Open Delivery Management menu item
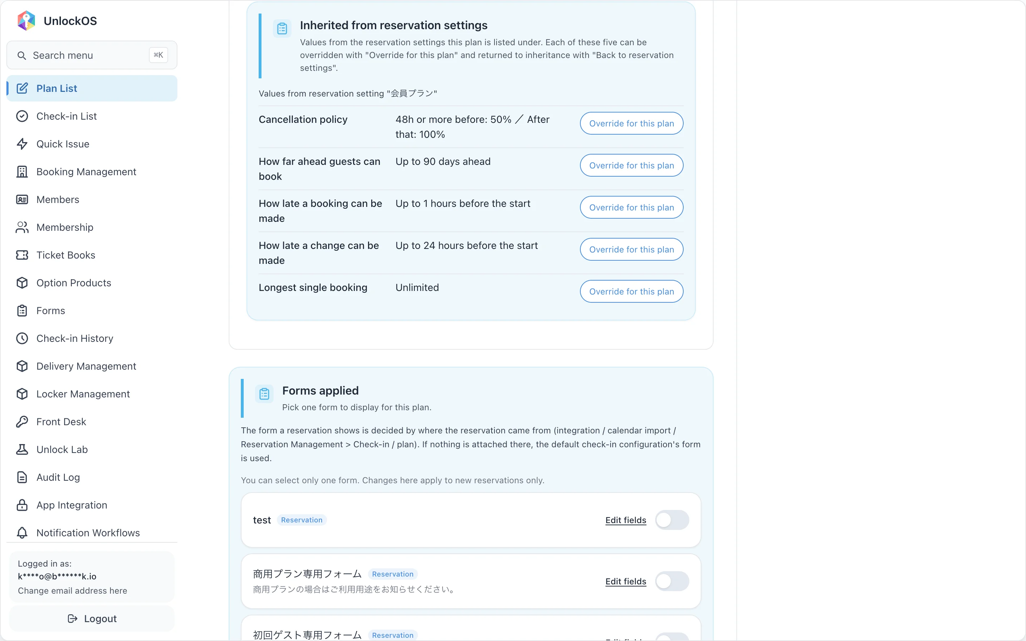Screen dimensions: 1026x641 [x=92, y=366]
